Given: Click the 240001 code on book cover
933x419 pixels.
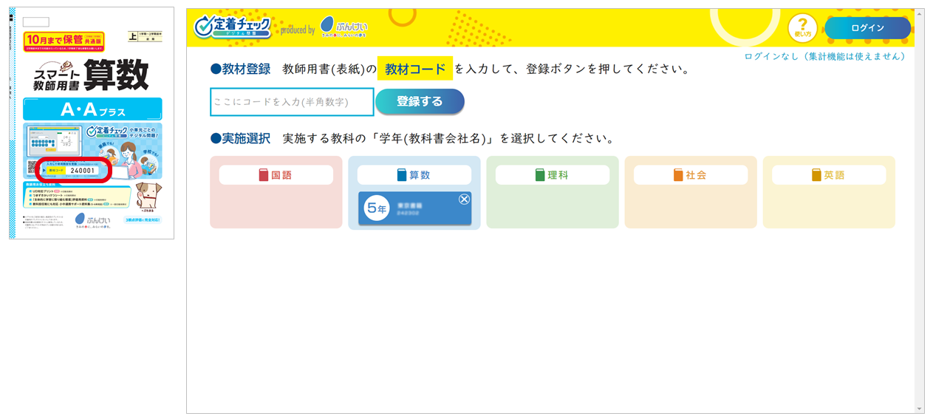Looking at the screenshot, I should pyautogui.click(x=82, y=170).
